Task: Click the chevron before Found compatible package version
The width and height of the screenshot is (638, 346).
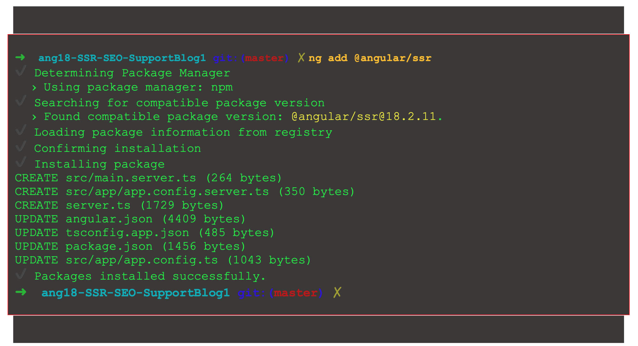Action: pos(34,117)
